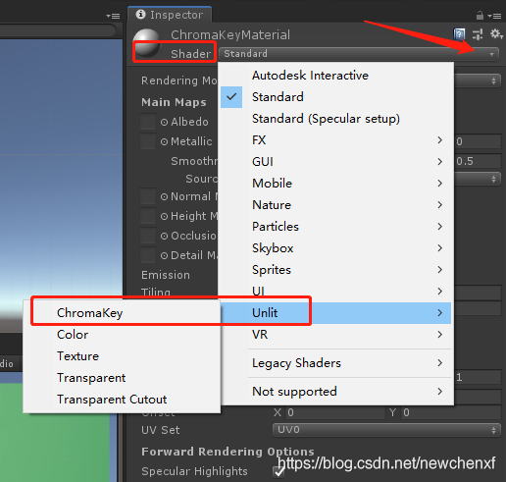This screenshot has height=482, width=506.
Task: Expand the UI shader submenu
Action: coord(335,291)
